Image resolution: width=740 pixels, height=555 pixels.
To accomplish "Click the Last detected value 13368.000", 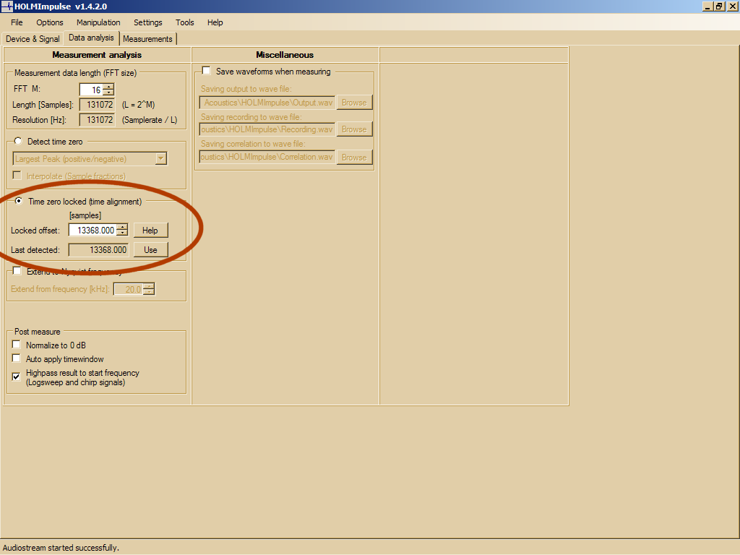I will [98, 250].
